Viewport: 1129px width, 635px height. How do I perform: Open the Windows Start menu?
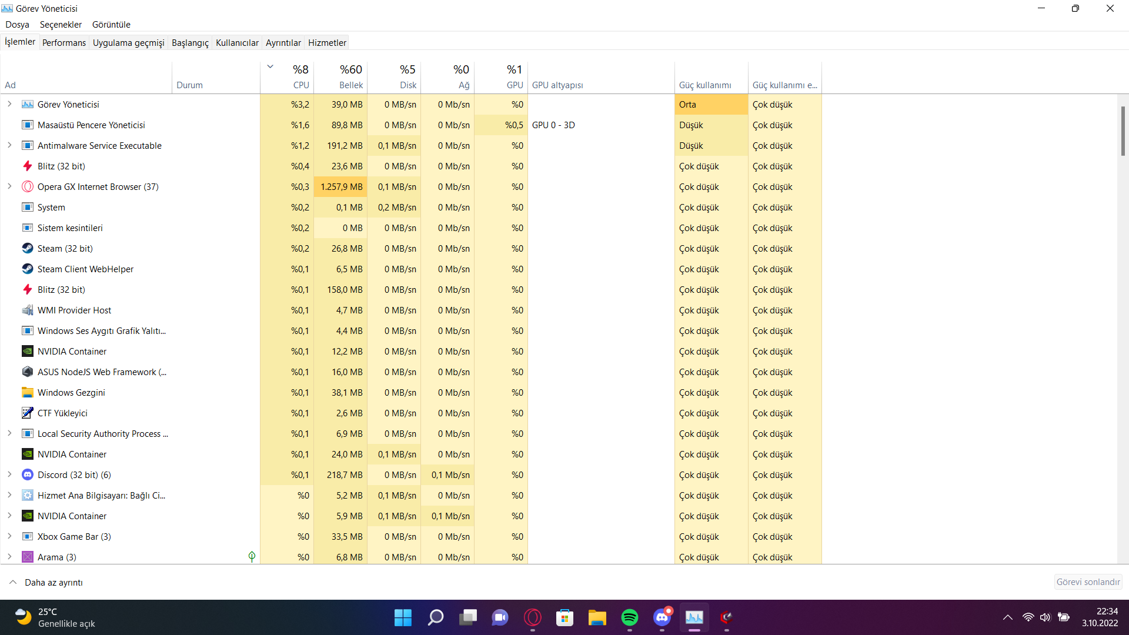(x=403, y=617)
